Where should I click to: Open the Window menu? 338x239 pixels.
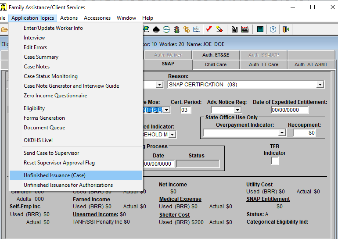click(126, 18)
